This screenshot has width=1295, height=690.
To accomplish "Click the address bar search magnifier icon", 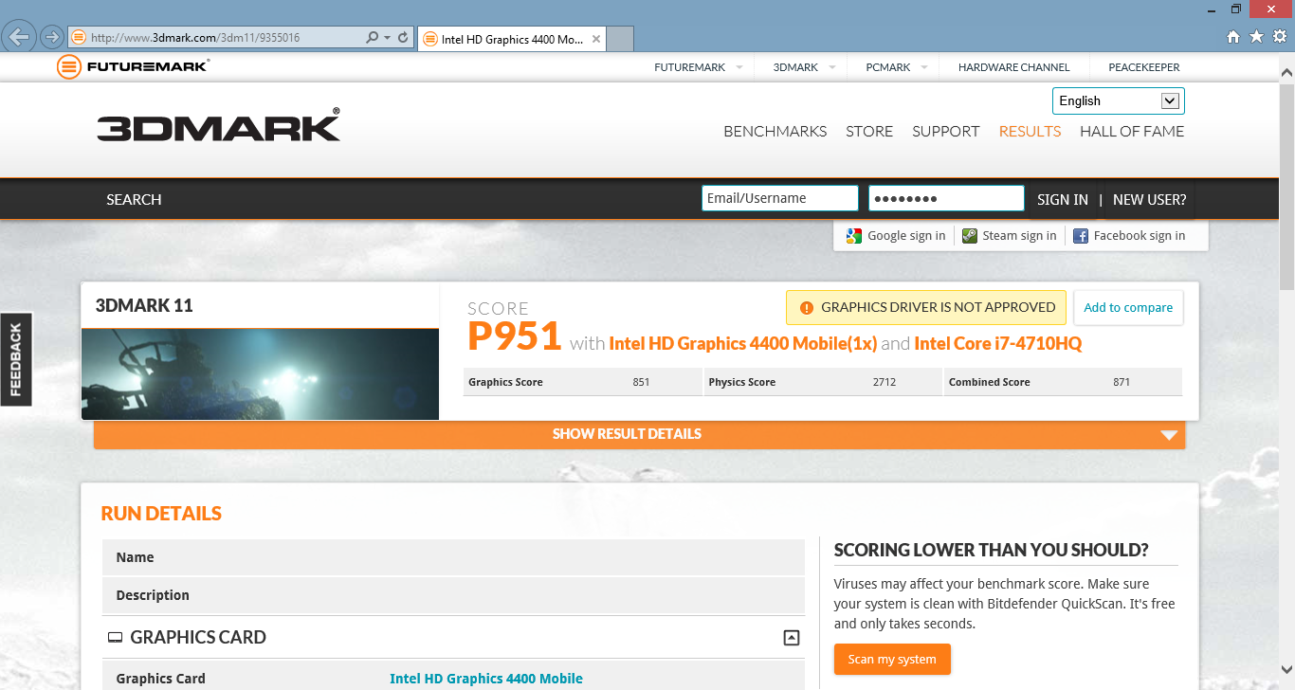I will [373, 38].
